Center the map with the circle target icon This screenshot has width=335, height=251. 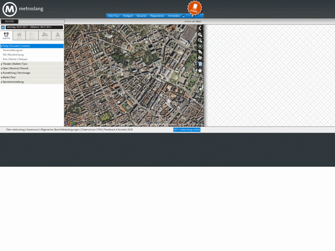click(200, 46)
